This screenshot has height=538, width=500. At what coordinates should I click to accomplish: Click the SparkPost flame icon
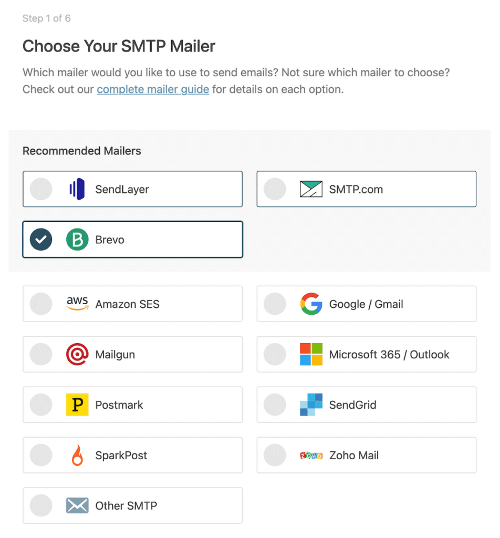coord(77,455)
